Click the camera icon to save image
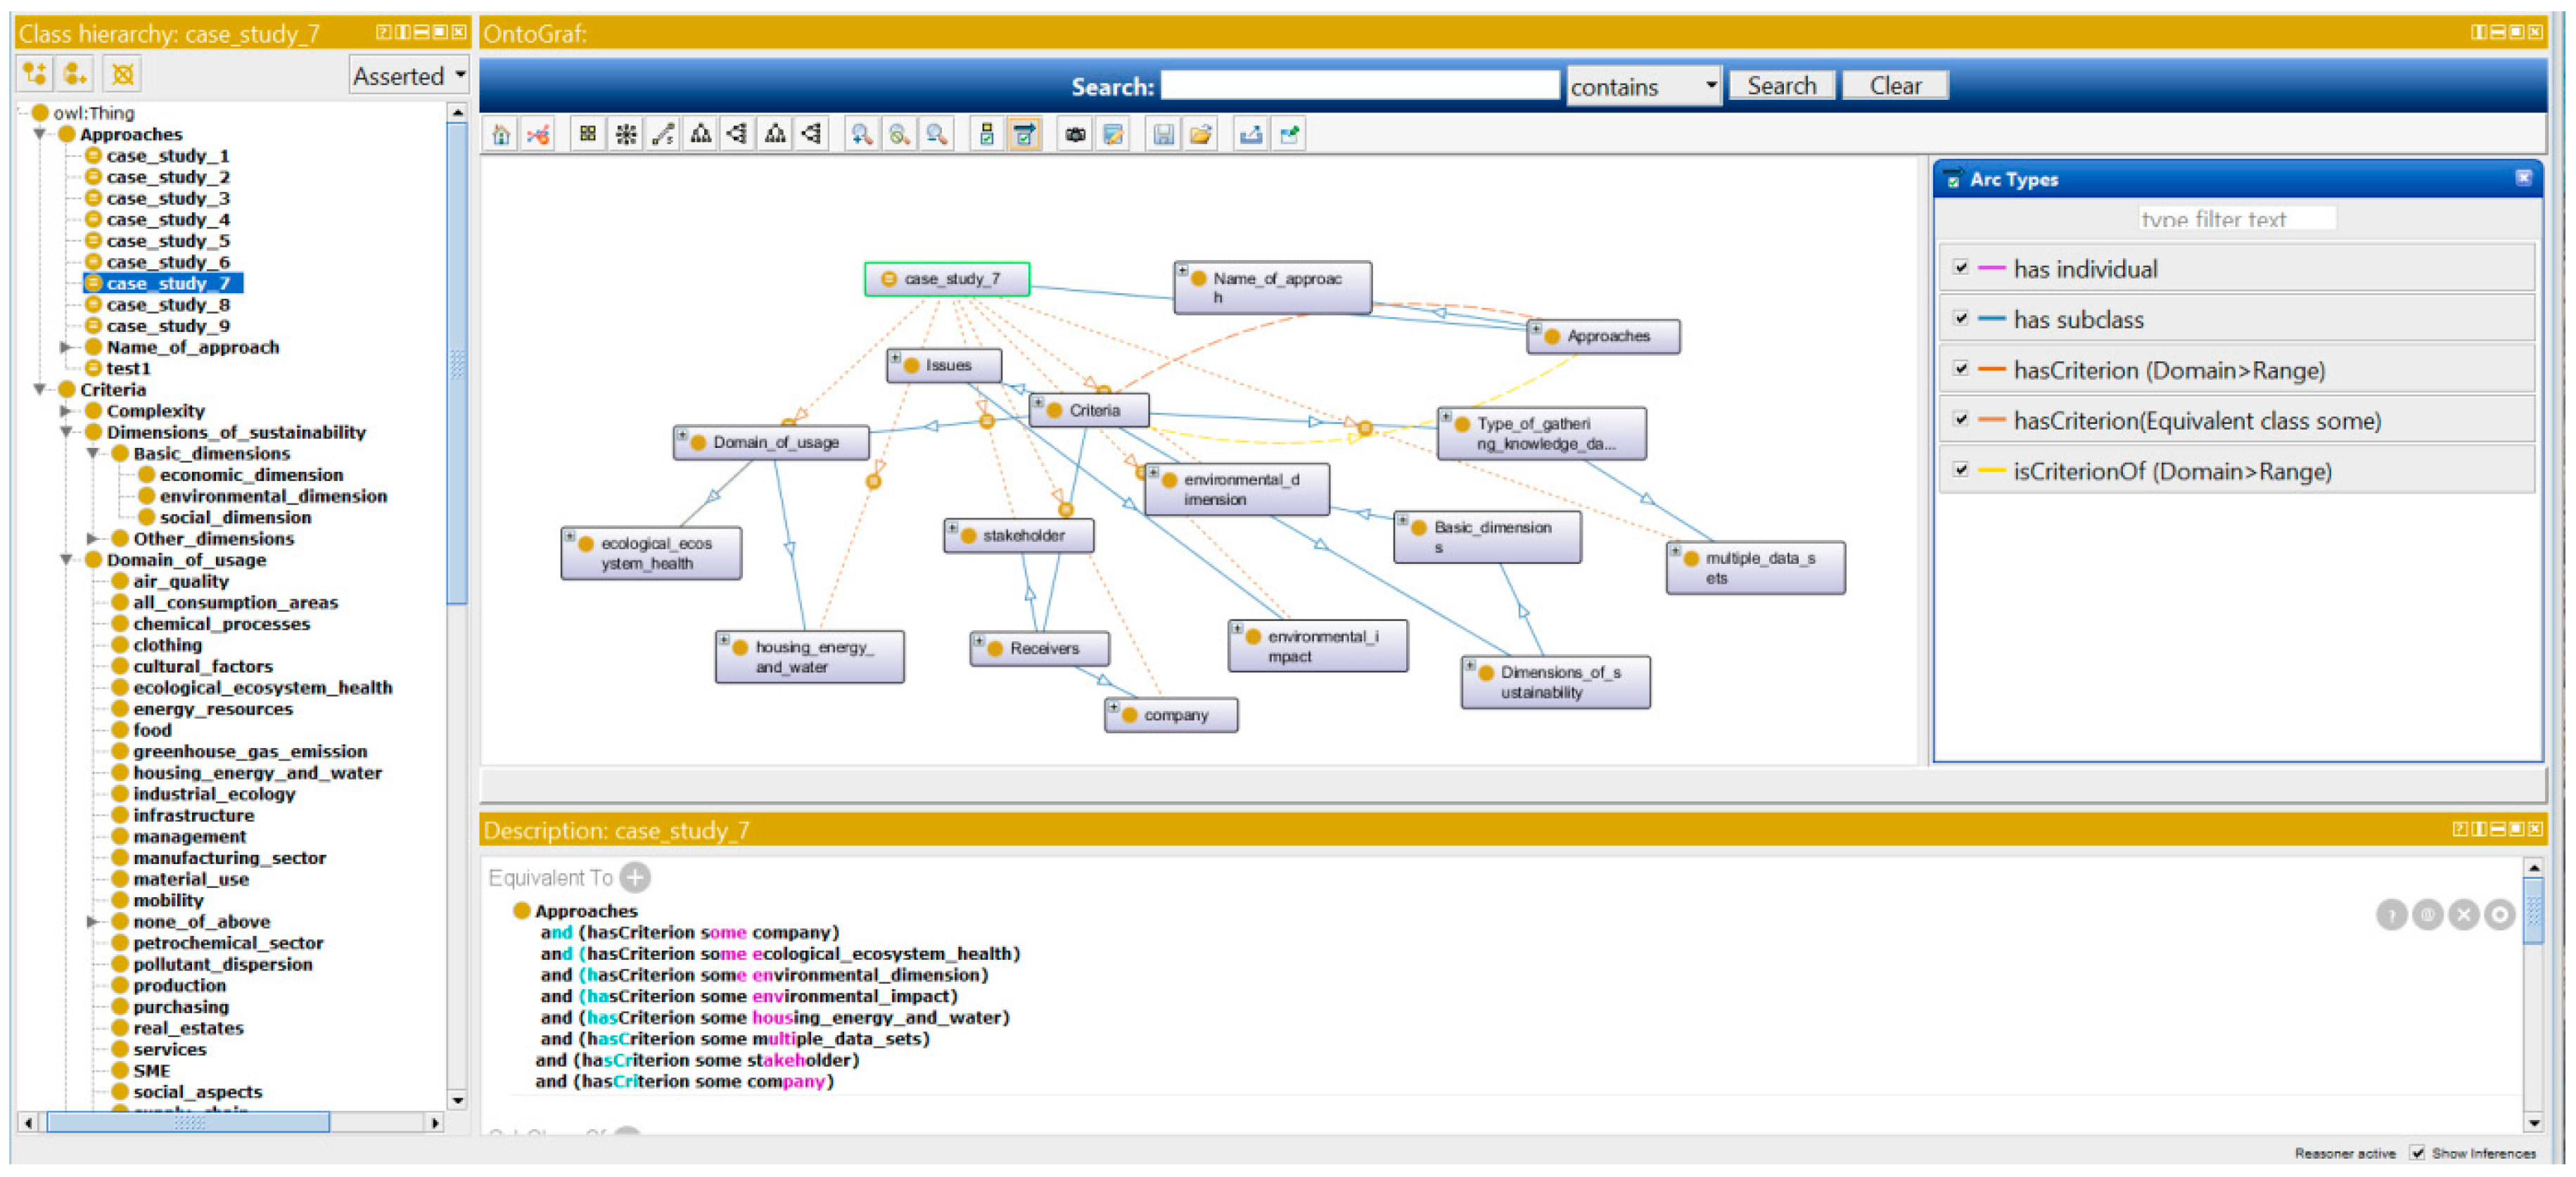The image size is (2576, 1177). (1075, 134)
